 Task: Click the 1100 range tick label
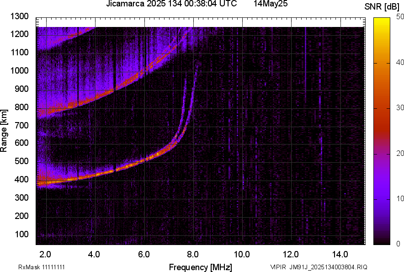click(20, 52)
